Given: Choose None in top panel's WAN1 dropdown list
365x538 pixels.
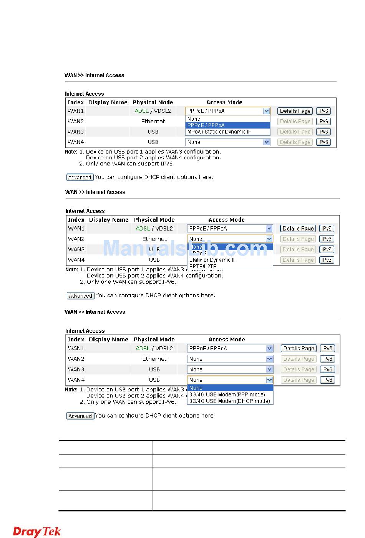Looking at the screenshot, I should [x=228, y=119].
